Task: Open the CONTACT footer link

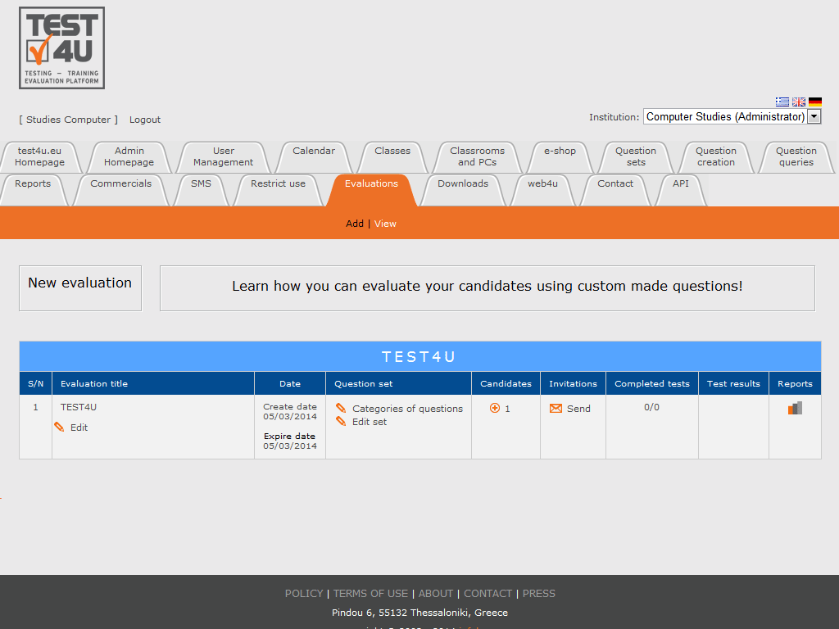Action: 488,594
